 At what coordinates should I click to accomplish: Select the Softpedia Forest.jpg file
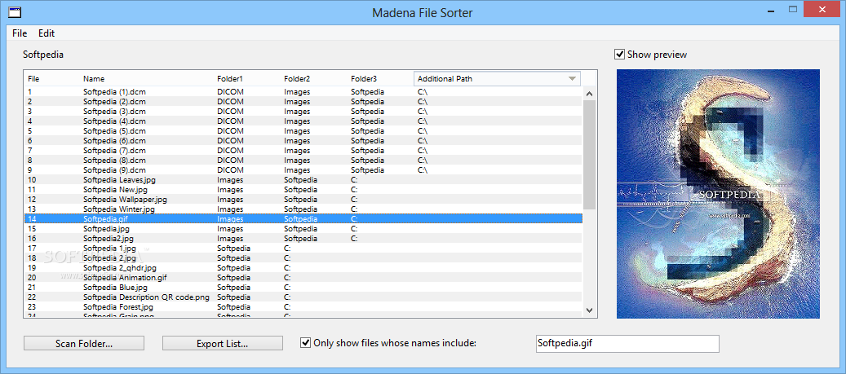(x=303, y=306)
